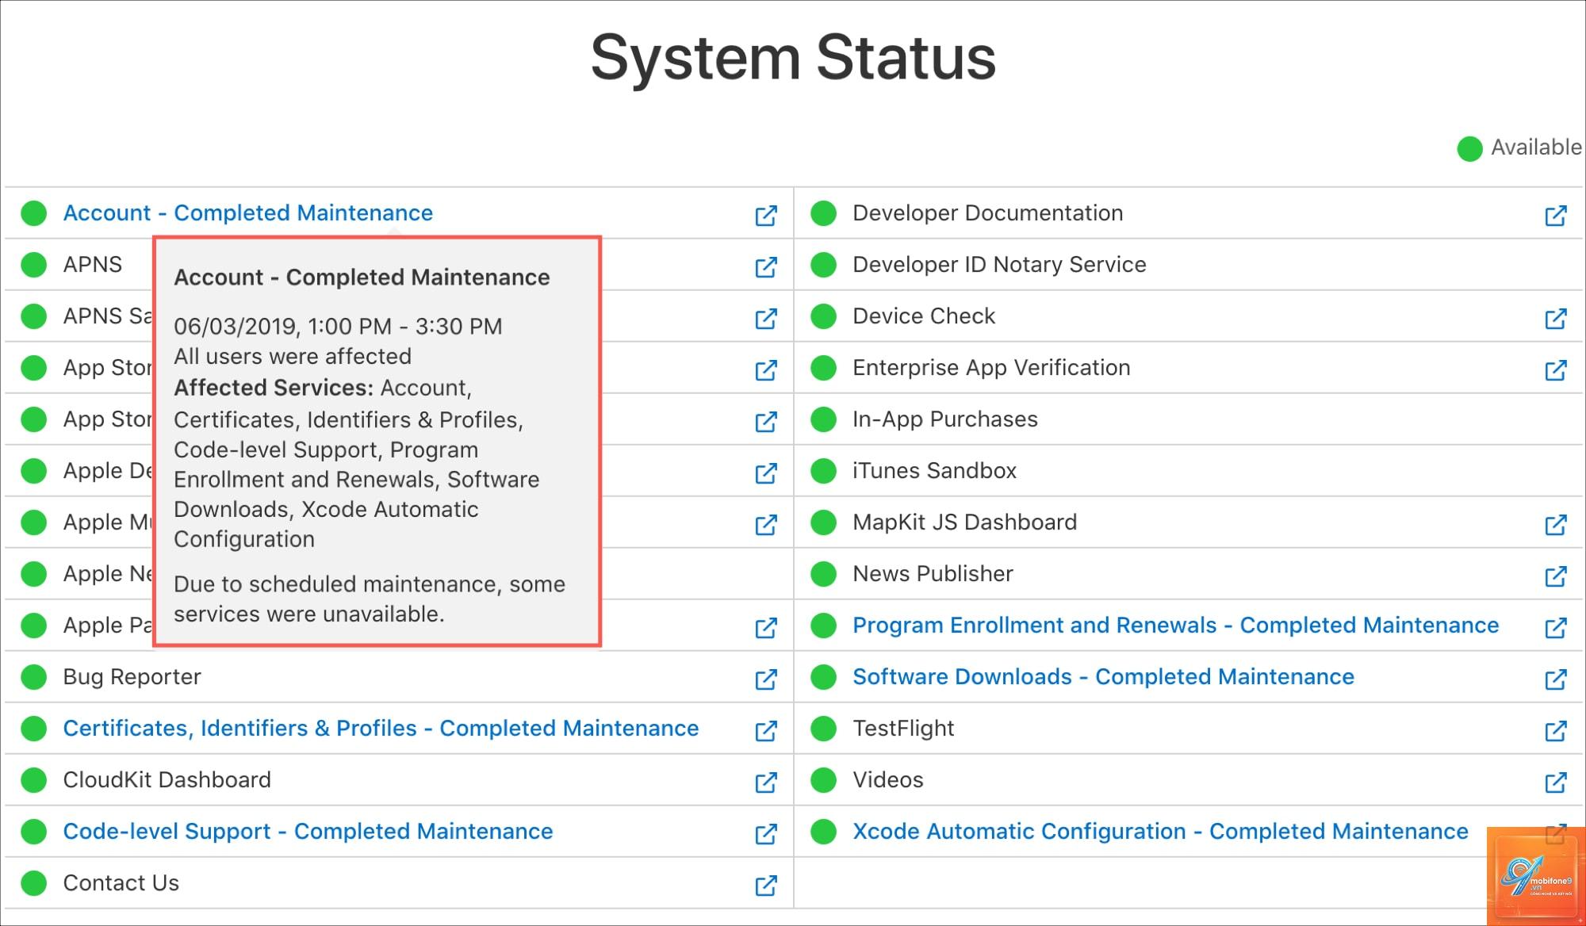1586x926 pixels.
Task: Click the green status dot beside TestFlight
Action: click(x=824, y=729)
